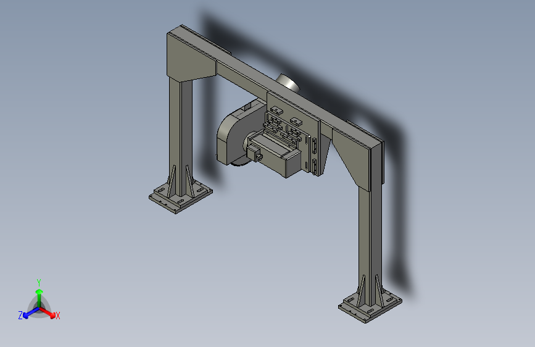Select the left vertical support column
Viewport: 535px width, 347px height.
[181, 136]
